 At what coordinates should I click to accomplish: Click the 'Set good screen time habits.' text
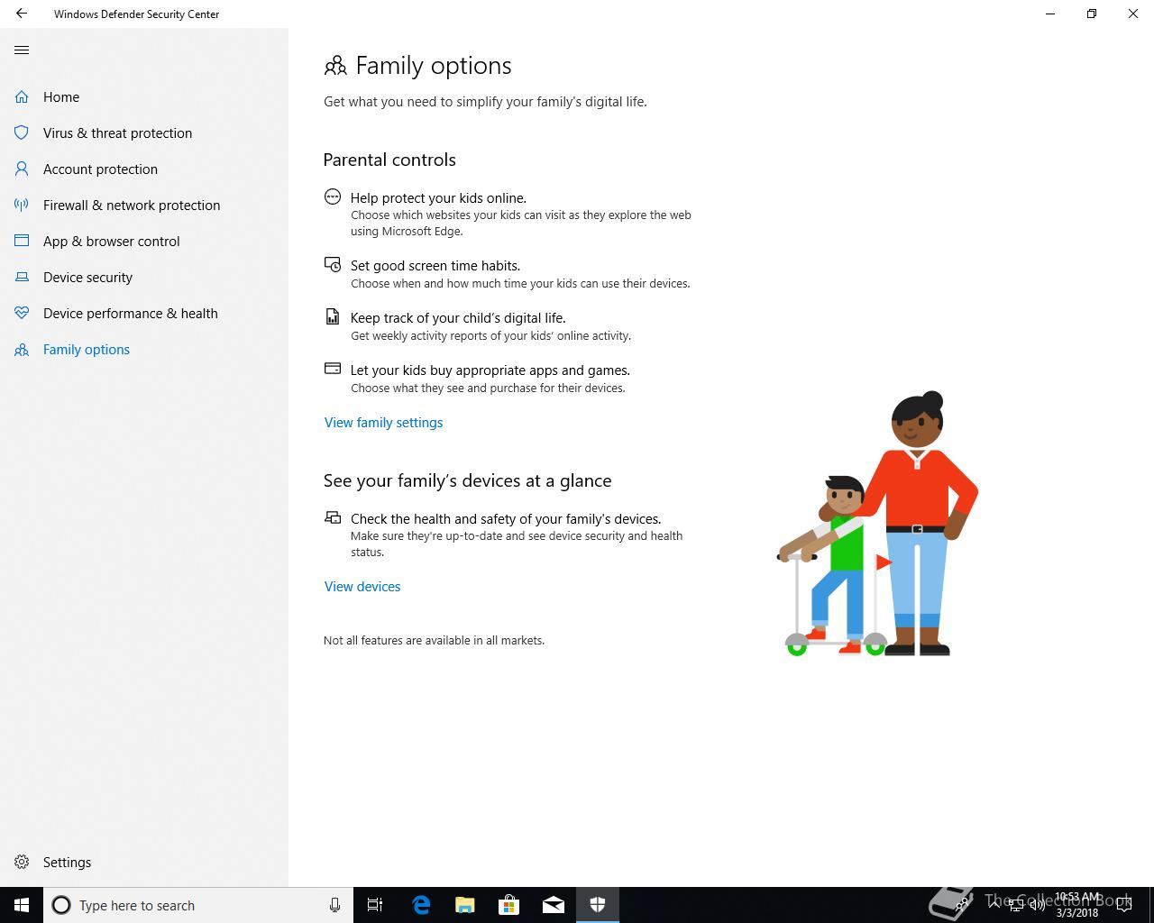tap(435, 265)
